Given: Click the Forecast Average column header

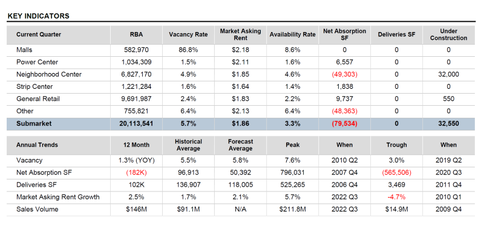Looking at the screenshot, I should (x=240, y=145).
